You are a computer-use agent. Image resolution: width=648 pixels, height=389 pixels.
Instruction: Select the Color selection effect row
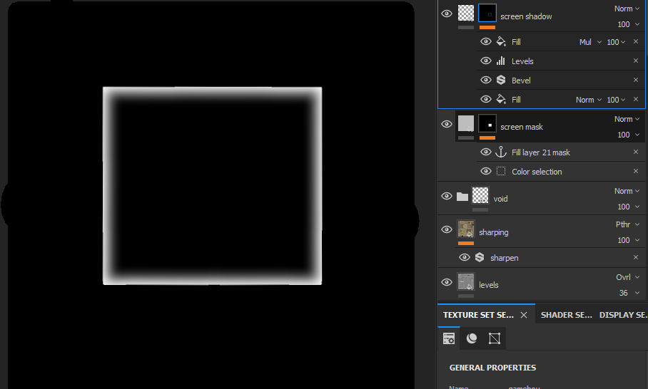561,171
